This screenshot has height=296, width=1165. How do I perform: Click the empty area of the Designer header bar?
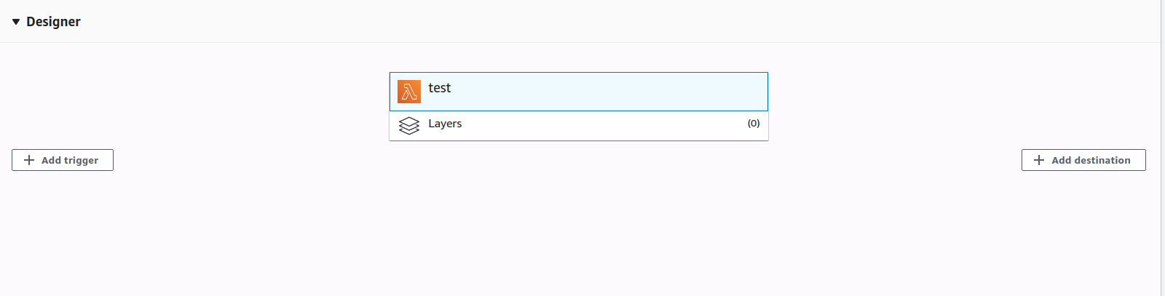click(582, 22)
